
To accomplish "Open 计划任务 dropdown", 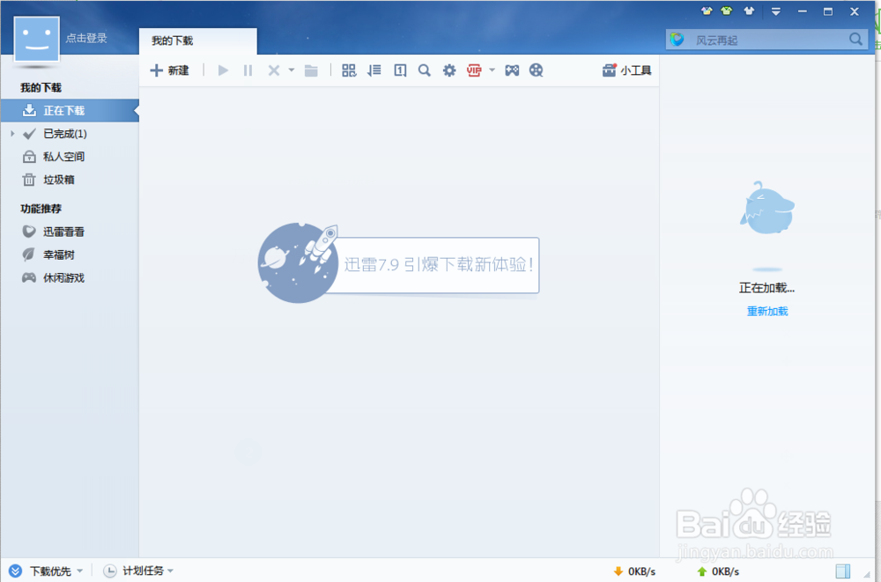I will point(148,571).
